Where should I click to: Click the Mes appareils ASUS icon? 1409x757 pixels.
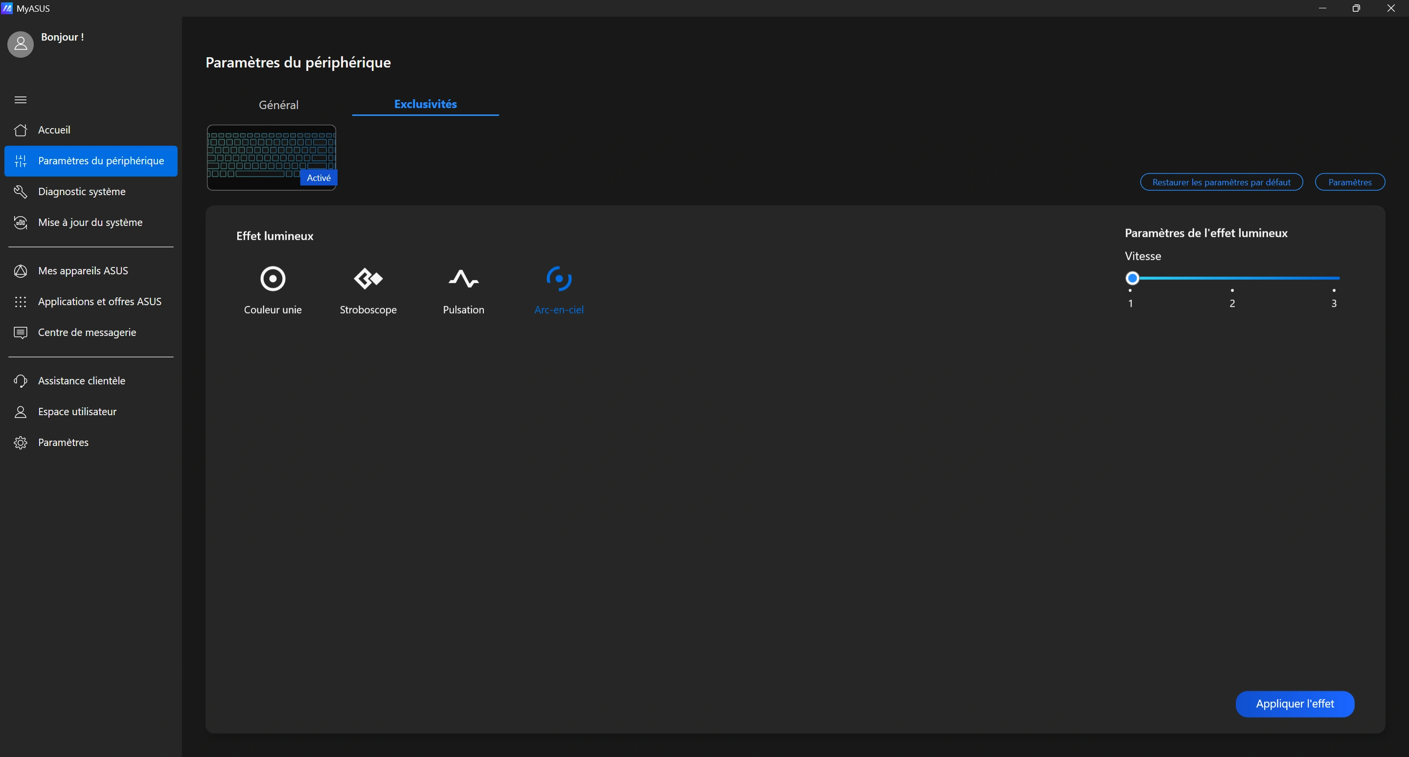[x=20, y=271]
